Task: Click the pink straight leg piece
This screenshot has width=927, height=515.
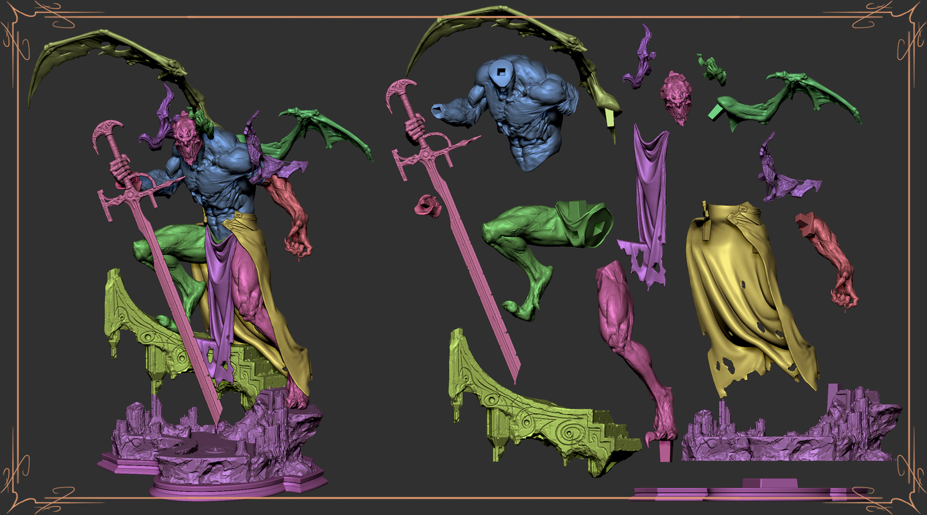Action: [636, 350]
